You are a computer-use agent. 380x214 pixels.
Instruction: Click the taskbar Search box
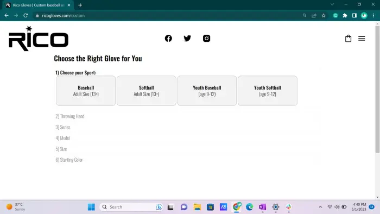(131, 207)
